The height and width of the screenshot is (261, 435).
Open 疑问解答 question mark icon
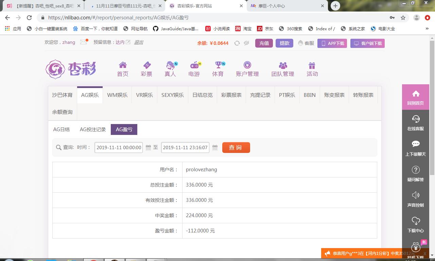[416, 170]
